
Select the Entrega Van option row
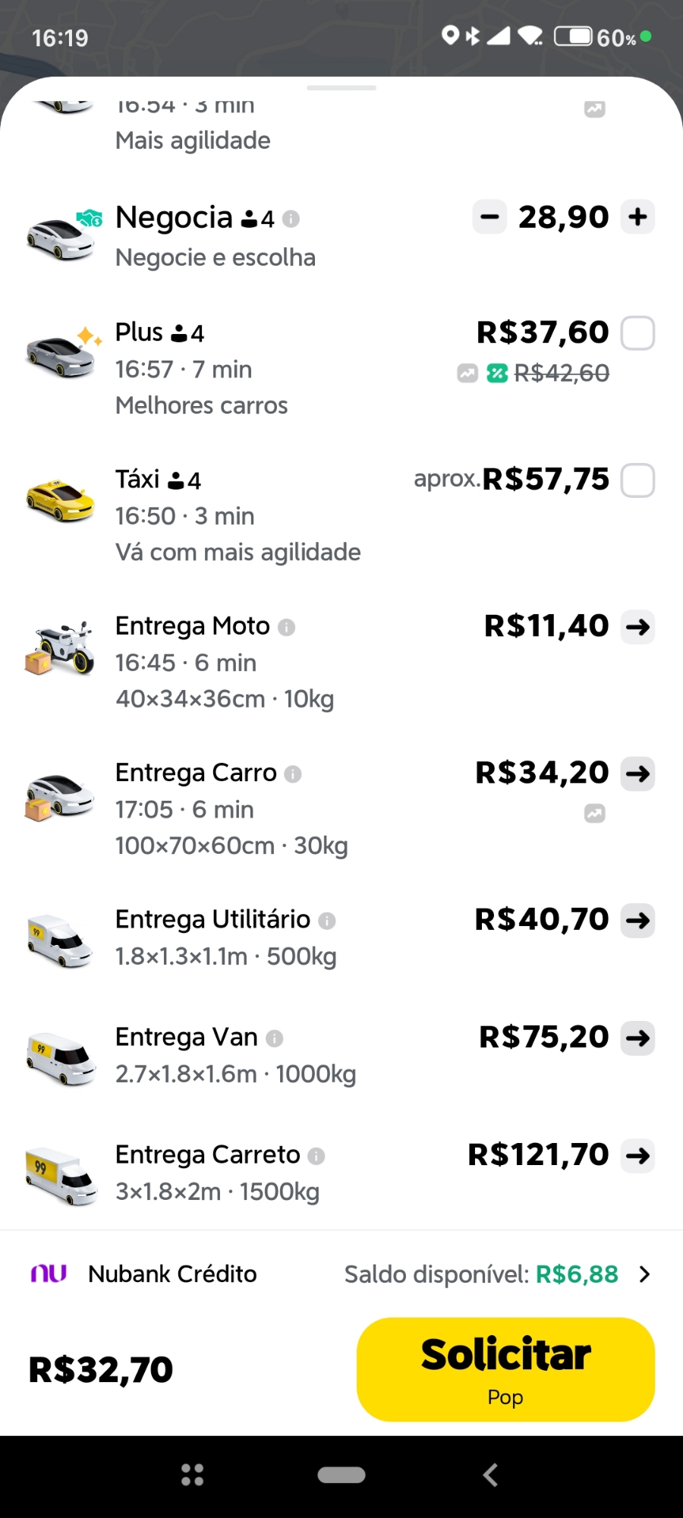(304, 1055)
